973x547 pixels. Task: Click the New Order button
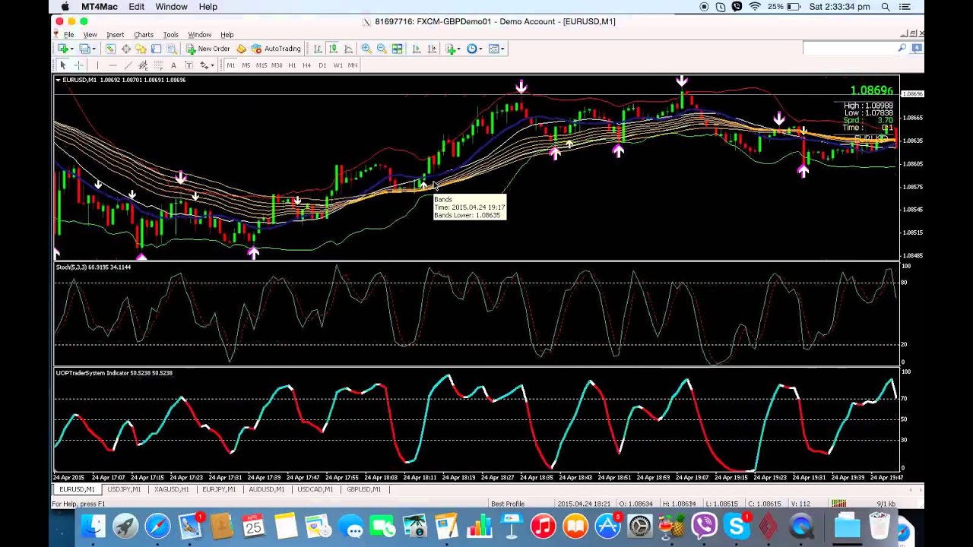coord(208,49)
